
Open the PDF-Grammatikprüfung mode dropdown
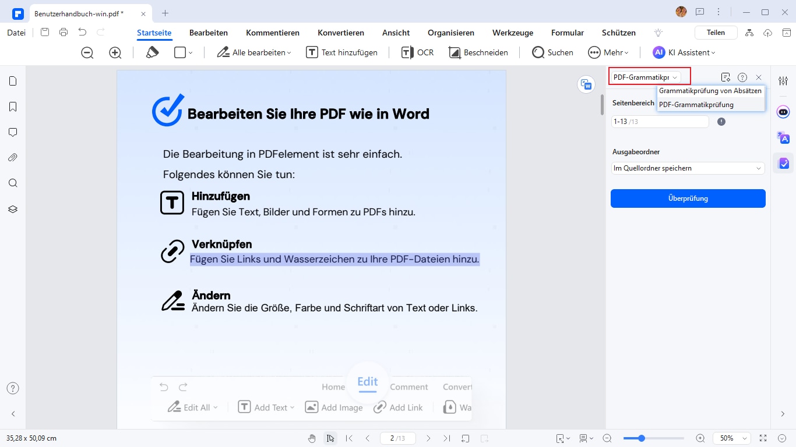646,77
